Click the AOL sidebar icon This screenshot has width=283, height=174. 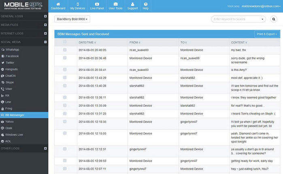2,141
